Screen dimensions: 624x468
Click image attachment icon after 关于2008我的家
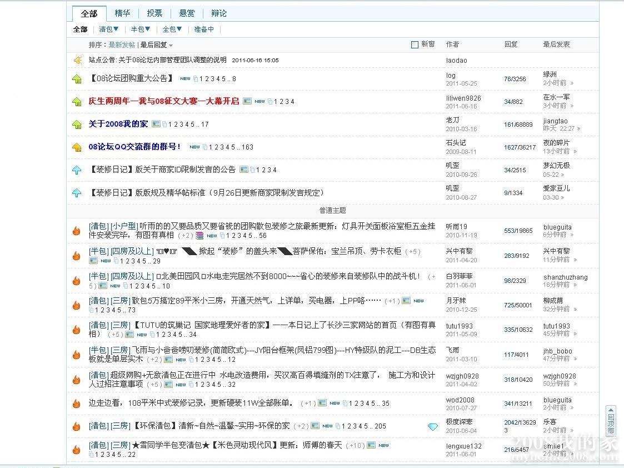pos(156,124)
